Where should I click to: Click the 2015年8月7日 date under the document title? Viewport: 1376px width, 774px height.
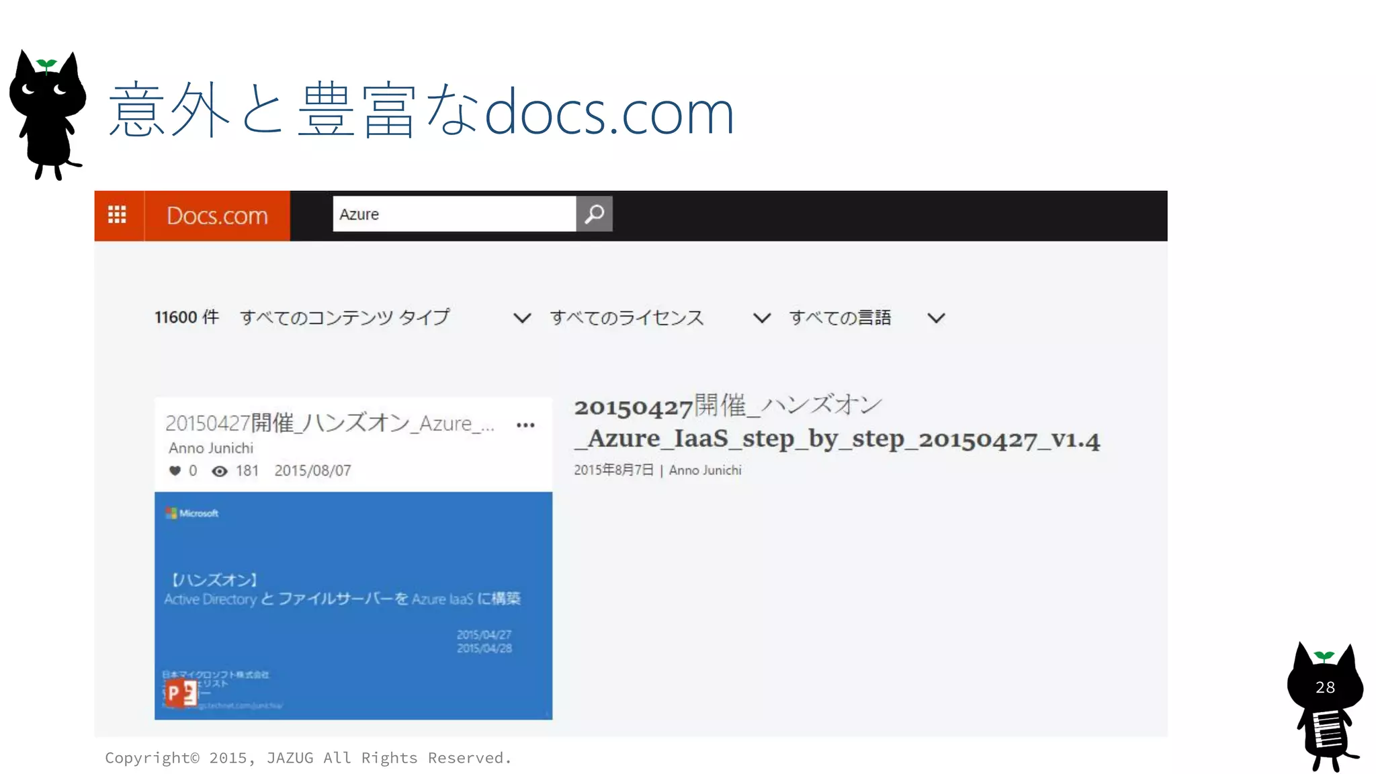click(613, 470)
